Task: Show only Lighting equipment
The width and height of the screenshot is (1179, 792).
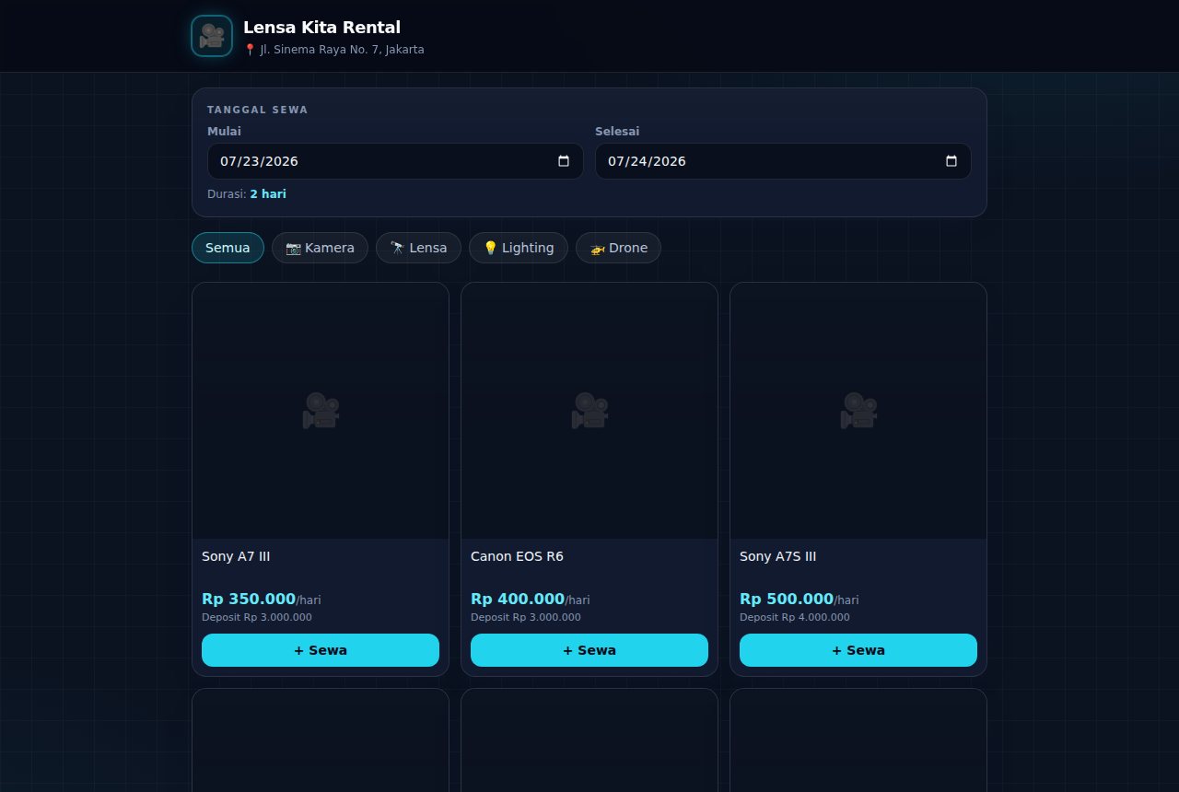Action: pos(519,248)
